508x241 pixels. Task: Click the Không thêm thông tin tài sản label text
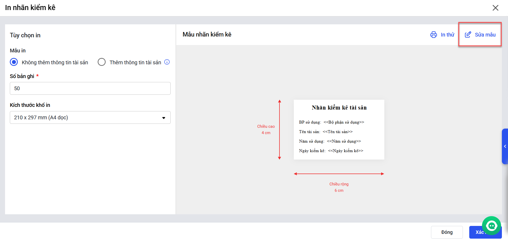[x=55, y=62]
